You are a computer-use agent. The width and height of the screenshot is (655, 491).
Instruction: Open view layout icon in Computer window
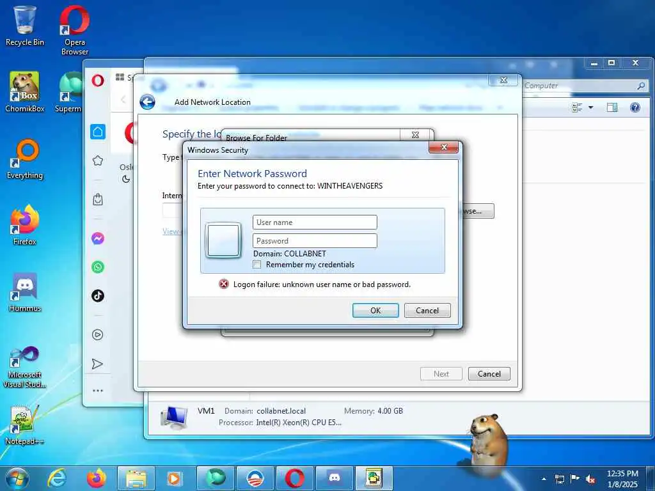pos(577,107)
